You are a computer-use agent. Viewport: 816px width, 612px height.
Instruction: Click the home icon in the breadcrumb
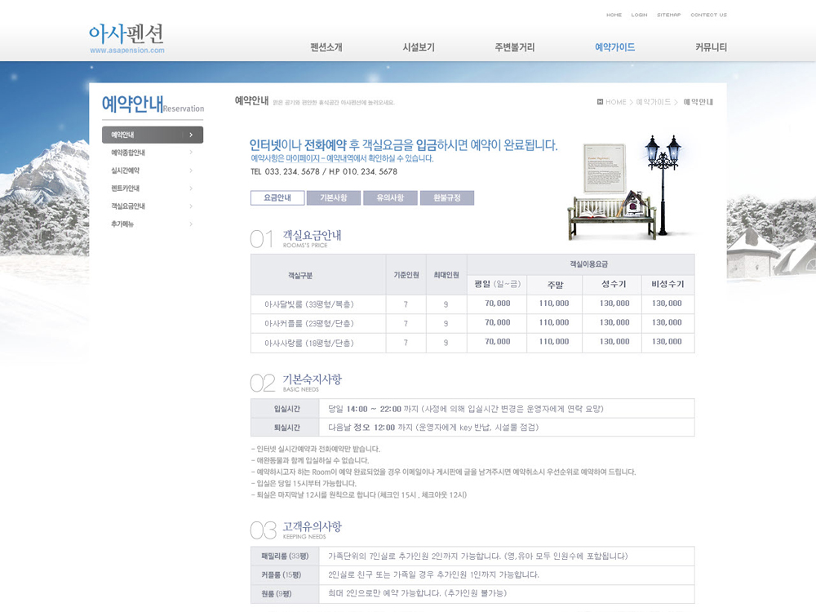601,102
